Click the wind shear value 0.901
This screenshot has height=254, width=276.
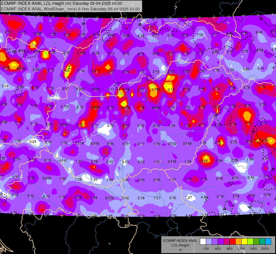pyautogui.click(x=64, y=125)
